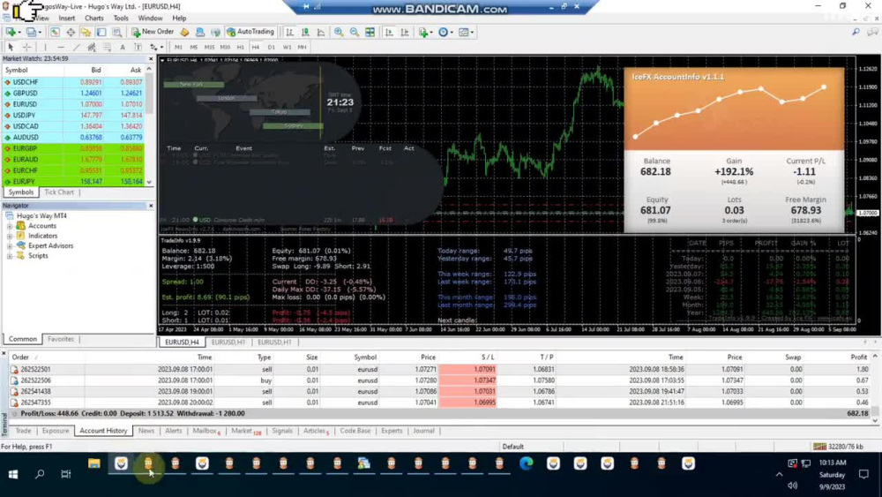The image size is (882, 497).
Task: Open search magnifier at toolbar right
Action: 856,32
